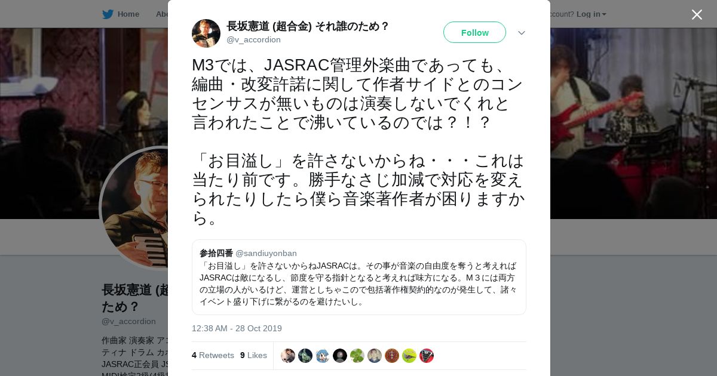Click the last red liker avatar
Image resolution: width=717 pixels, height=376 pixels.
pos(427,356)
